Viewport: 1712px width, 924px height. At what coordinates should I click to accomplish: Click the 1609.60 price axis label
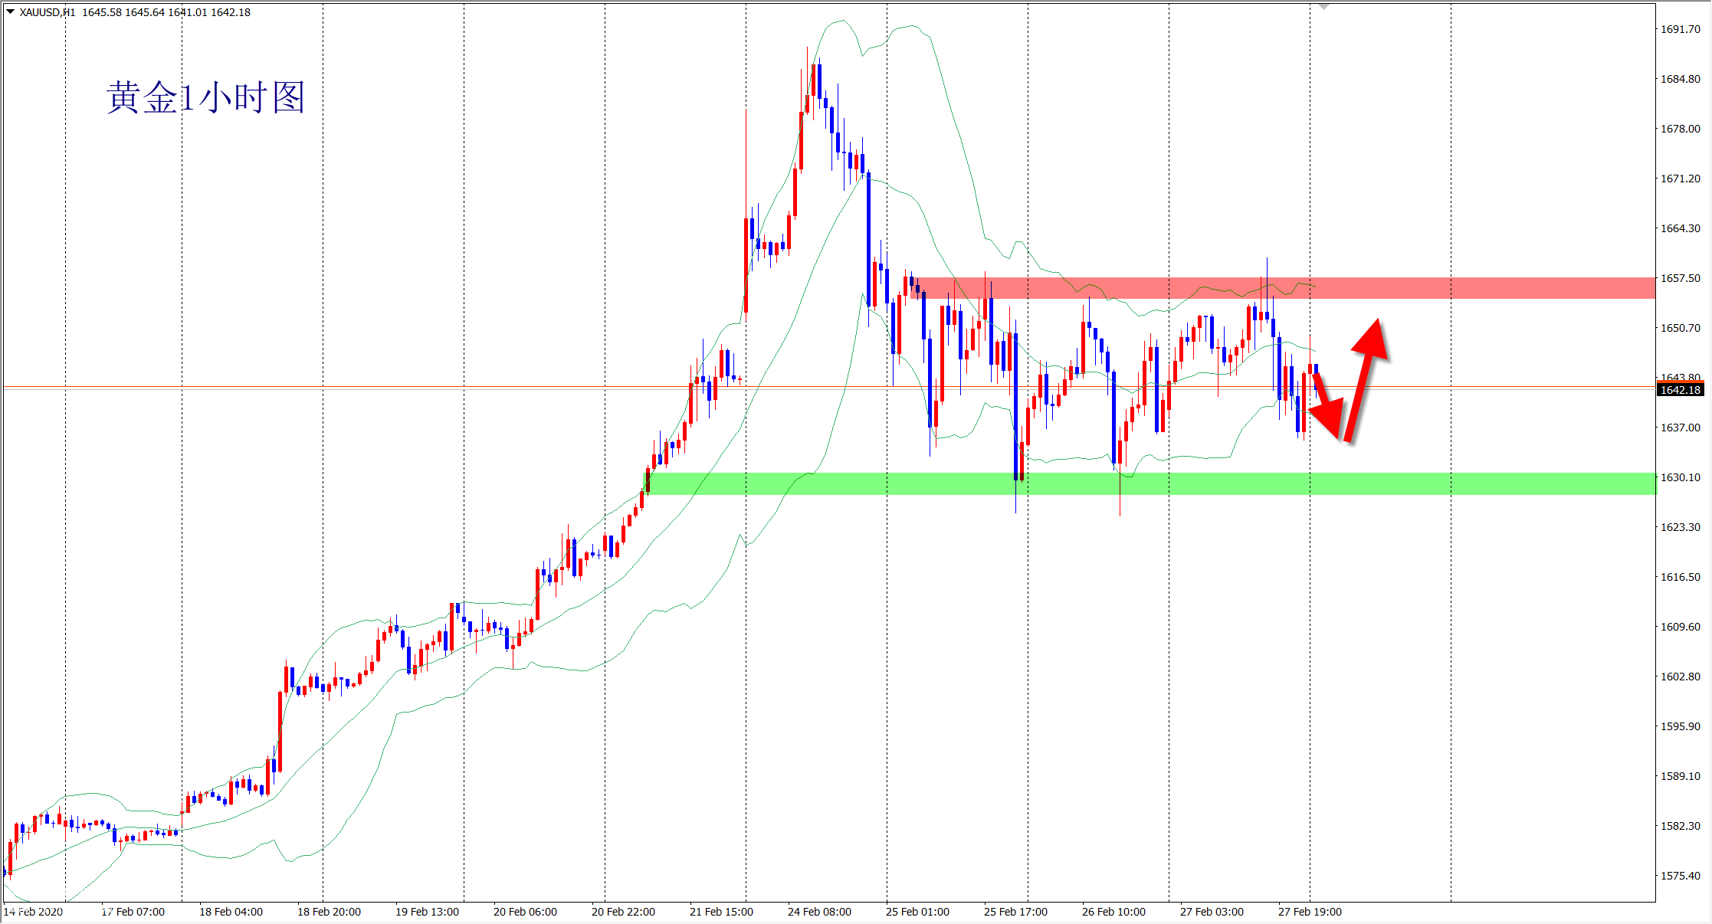1680,627
